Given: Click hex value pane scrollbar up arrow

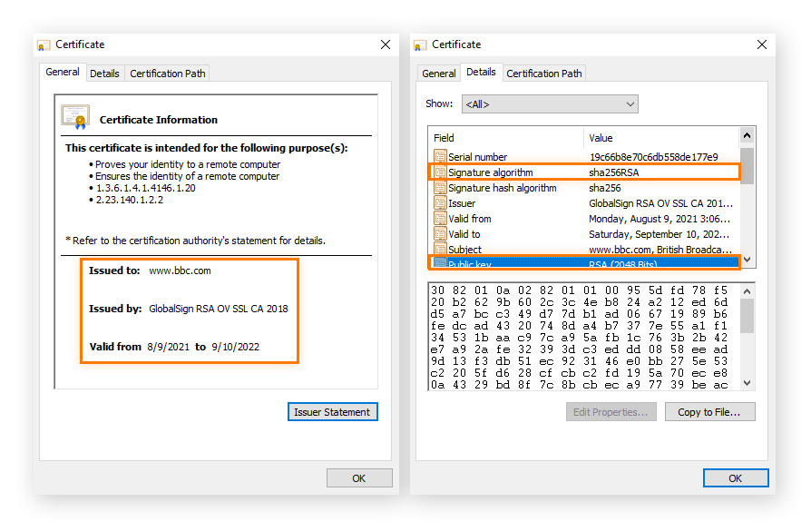Looking at the screenshot, I should click(x=747, y=292).
